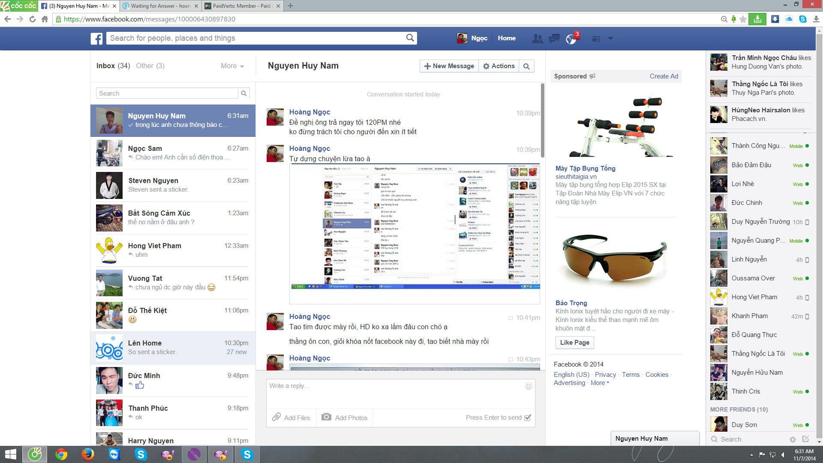This screenshot has height=463, width=823.
Task: Go to Home in Facebook top bar
Action: coord(507,38)
